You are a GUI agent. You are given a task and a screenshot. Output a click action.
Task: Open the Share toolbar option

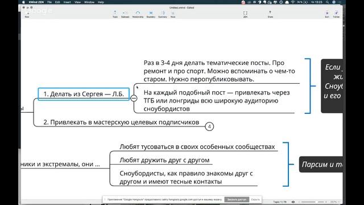(x=270, y=14)
